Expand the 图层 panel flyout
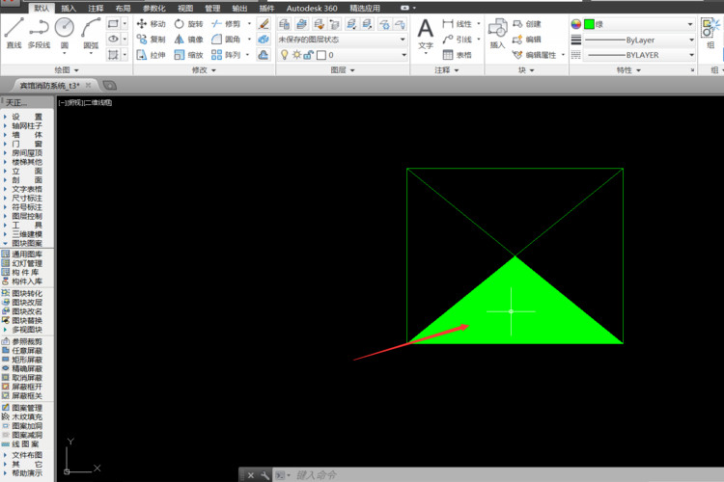 [x=343, y=70]
